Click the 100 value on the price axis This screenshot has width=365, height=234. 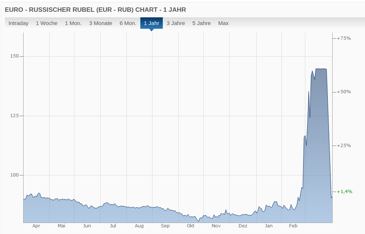click(14, 175)
